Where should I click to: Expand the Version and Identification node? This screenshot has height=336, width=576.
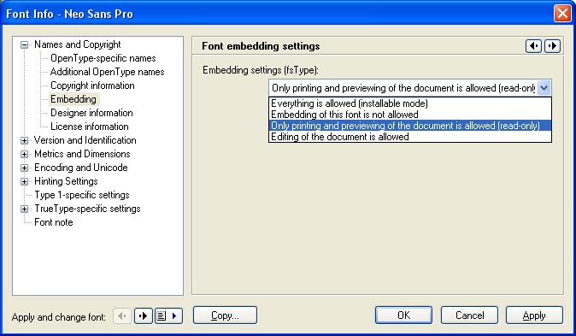coord(24,140)
